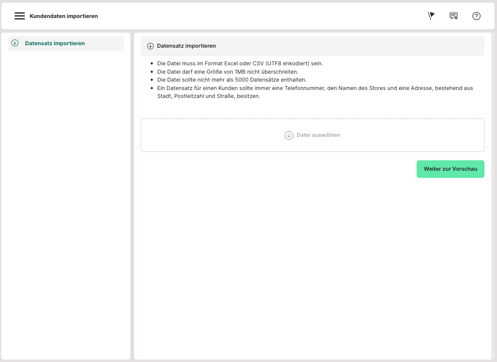
Task: Click the bullet about Excel or CSV format
Action: tap(239, 64)
